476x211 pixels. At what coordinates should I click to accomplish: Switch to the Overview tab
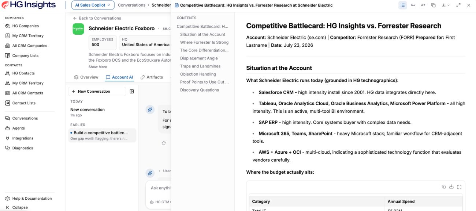point(86,77)
